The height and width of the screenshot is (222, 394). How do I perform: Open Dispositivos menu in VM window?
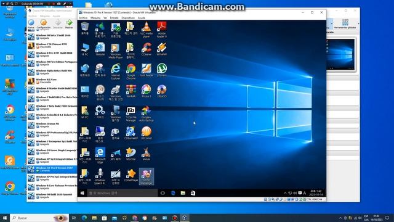pyautogui.click(x=128, y=18)
